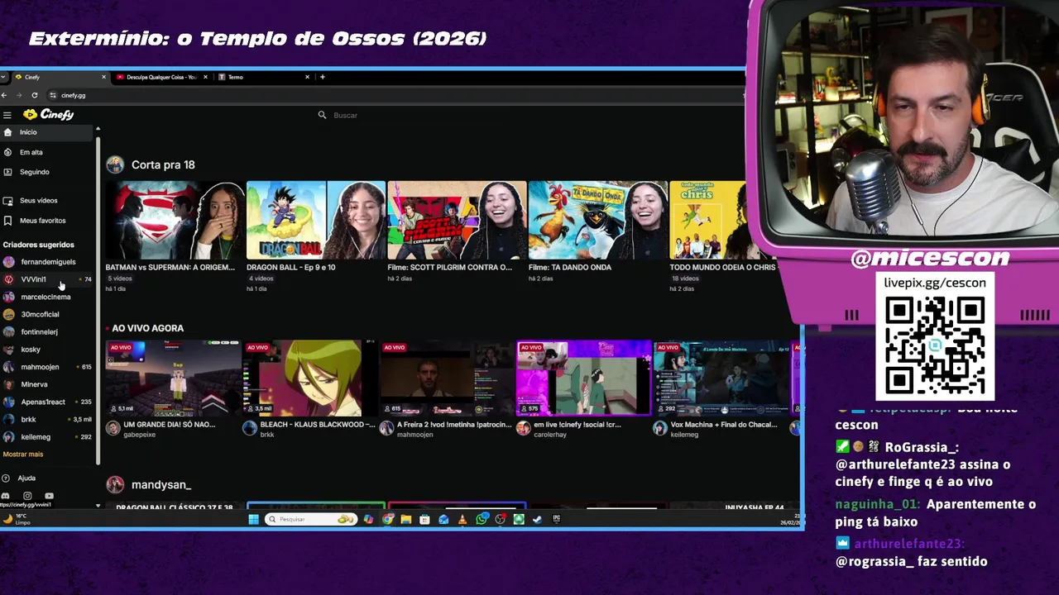Open Batman vs Superman playlist thumbnail
The image size is (1059, 595).
(175, 221)
